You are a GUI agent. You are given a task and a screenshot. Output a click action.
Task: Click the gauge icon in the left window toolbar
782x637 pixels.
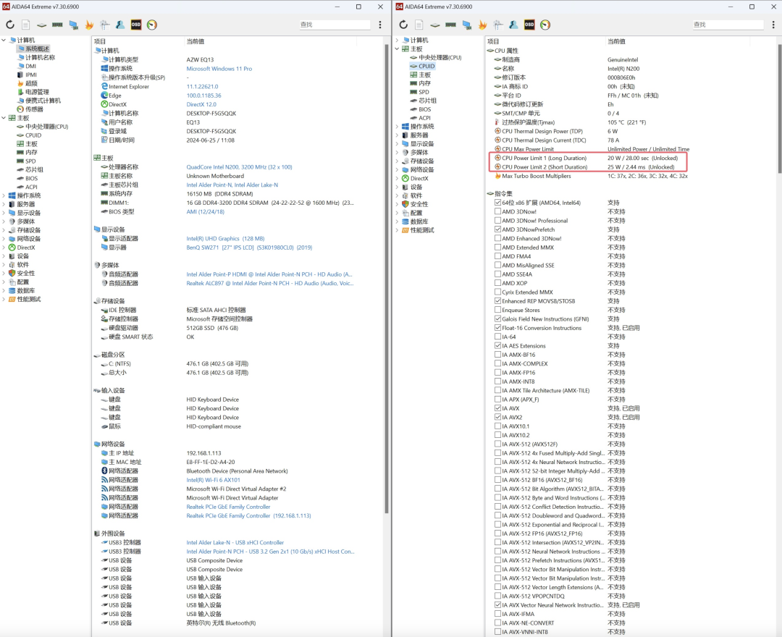[151, 25]
